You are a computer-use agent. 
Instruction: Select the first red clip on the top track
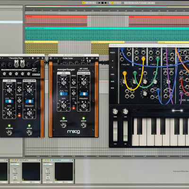(x=56, y=21)
